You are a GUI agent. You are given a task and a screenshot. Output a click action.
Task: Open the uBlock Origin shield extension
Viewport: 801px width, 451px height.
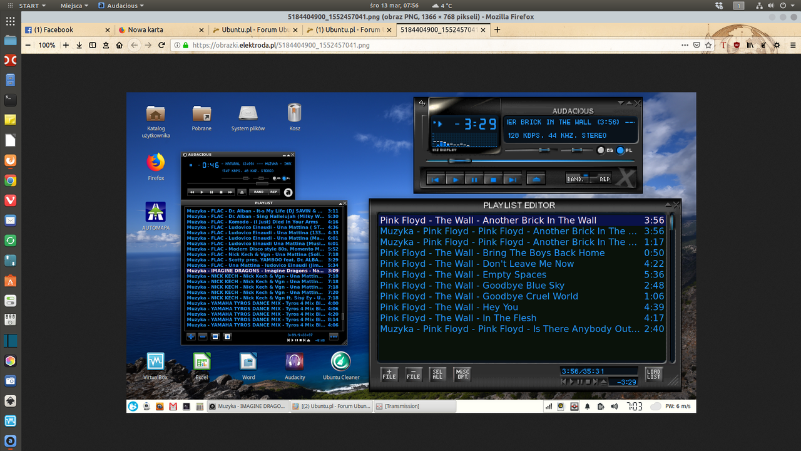(x=737, y=45)
